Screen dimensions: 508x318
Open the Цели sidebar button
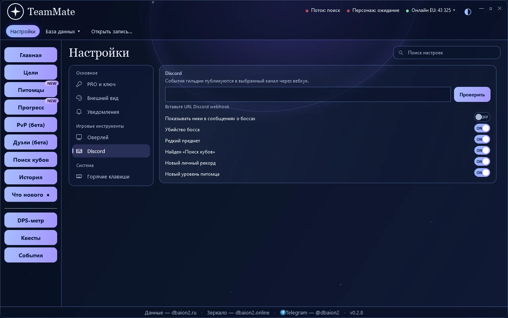[x=31, y=73]
